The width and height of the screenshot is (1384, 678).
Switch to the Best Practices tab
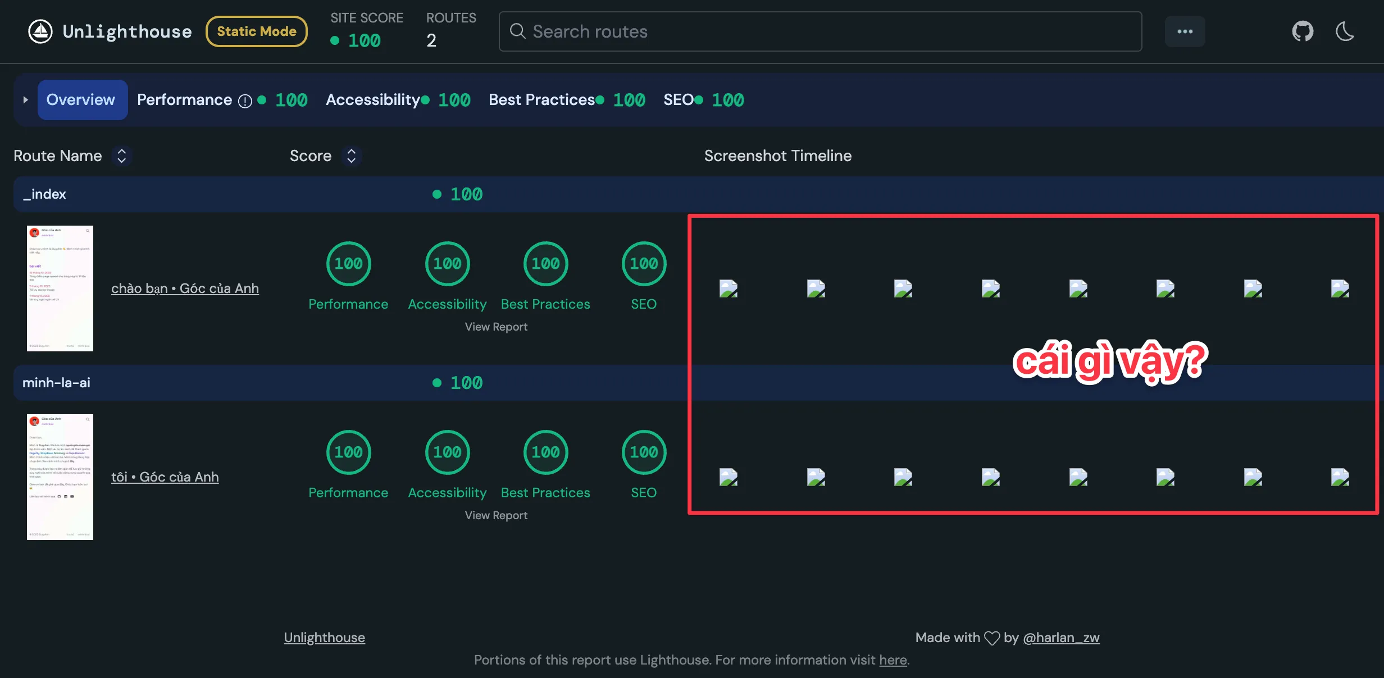click(x=541, y=100)
